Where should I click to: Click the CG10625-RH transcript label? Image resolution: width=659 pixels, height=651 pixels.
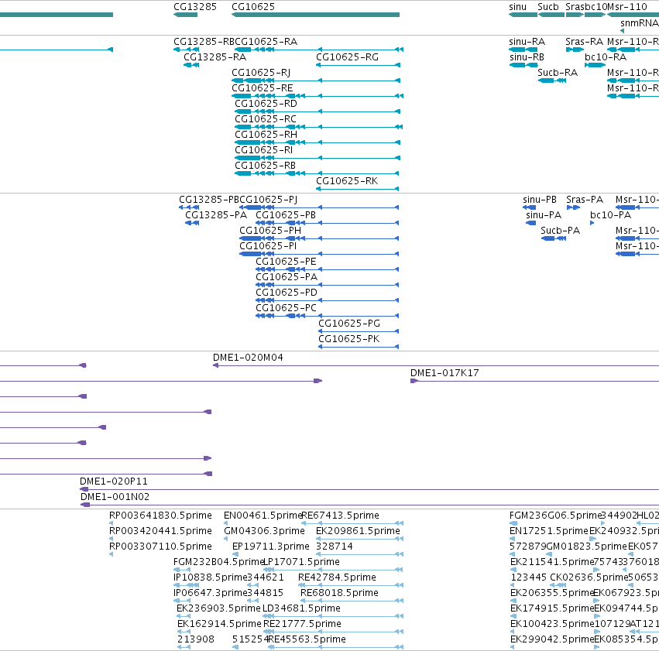coord(266,135)
